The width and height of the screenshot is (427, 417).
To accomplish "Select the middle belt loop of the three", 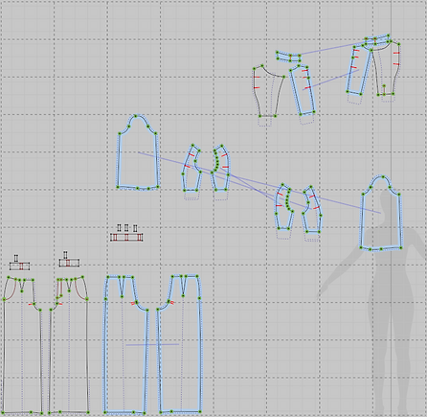I will (126, 228).
